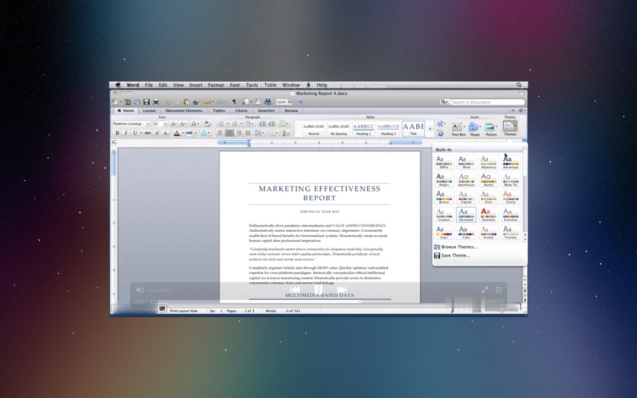The image size is (637, 398).
Task: Switch to the Document Elements tab
Action: tap(184, 111)
